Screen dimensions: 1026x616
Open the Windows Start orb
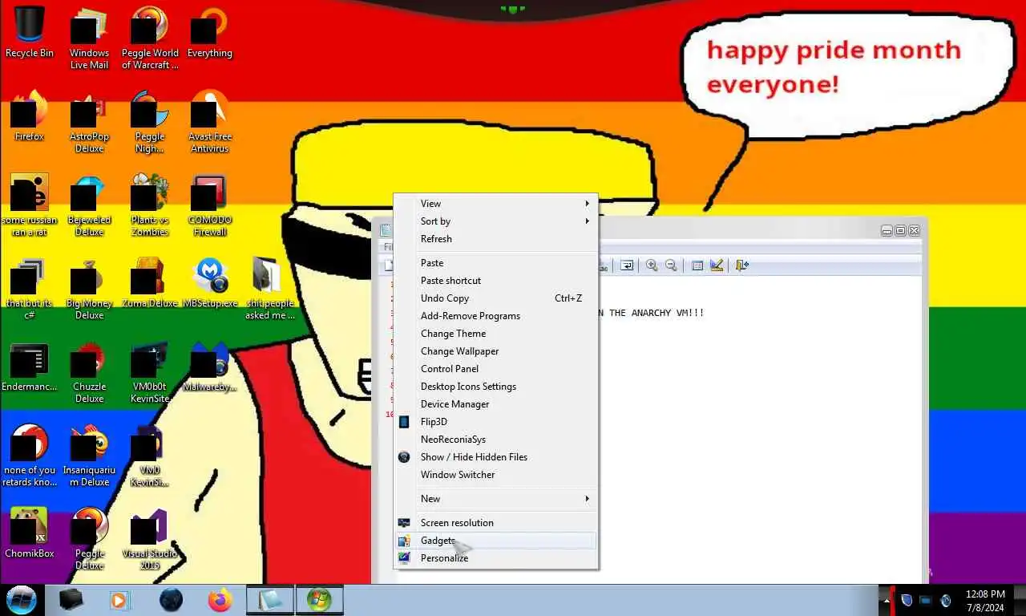(22, 600)
